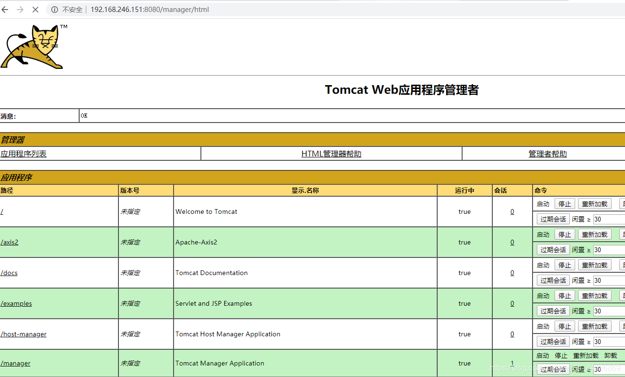
Task: Expire sessions for /examples
Action: pyautogui.click(x=553, y=311)
